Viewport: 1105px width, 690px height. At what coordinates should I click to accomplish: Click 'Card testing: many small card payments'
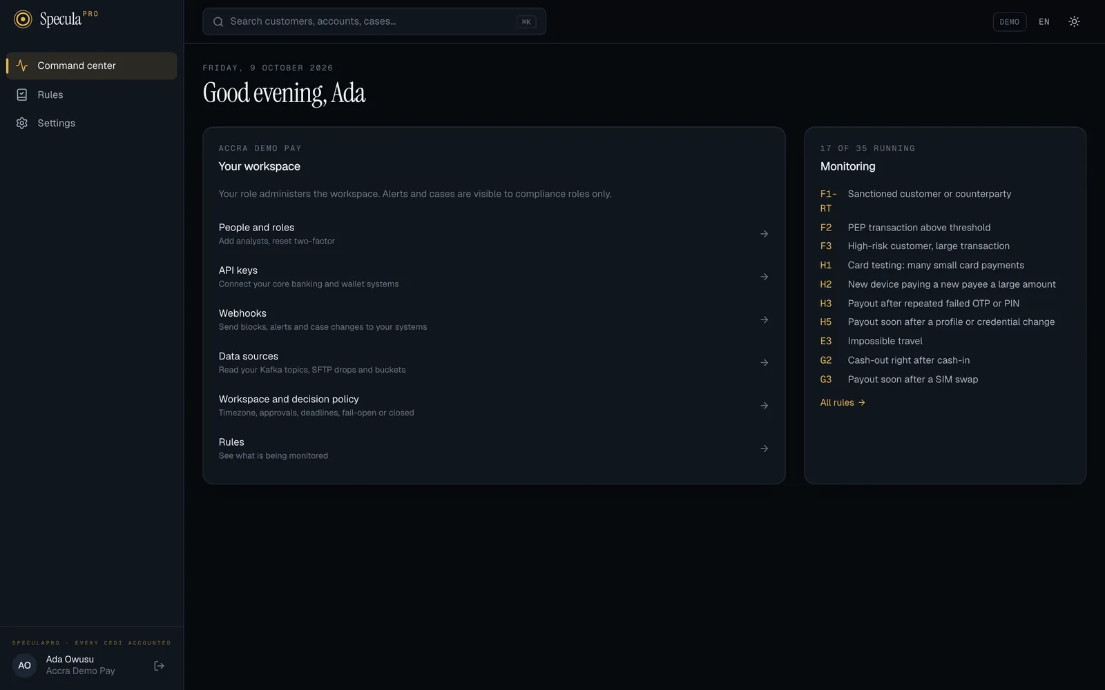point(936,266)
